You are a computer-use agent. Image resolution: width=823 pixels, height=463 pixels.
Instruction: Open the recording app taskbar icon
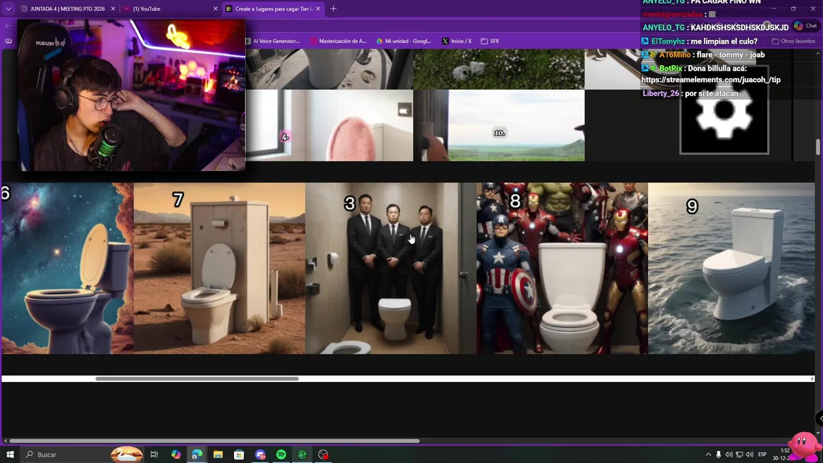click(x=323, y=455)
